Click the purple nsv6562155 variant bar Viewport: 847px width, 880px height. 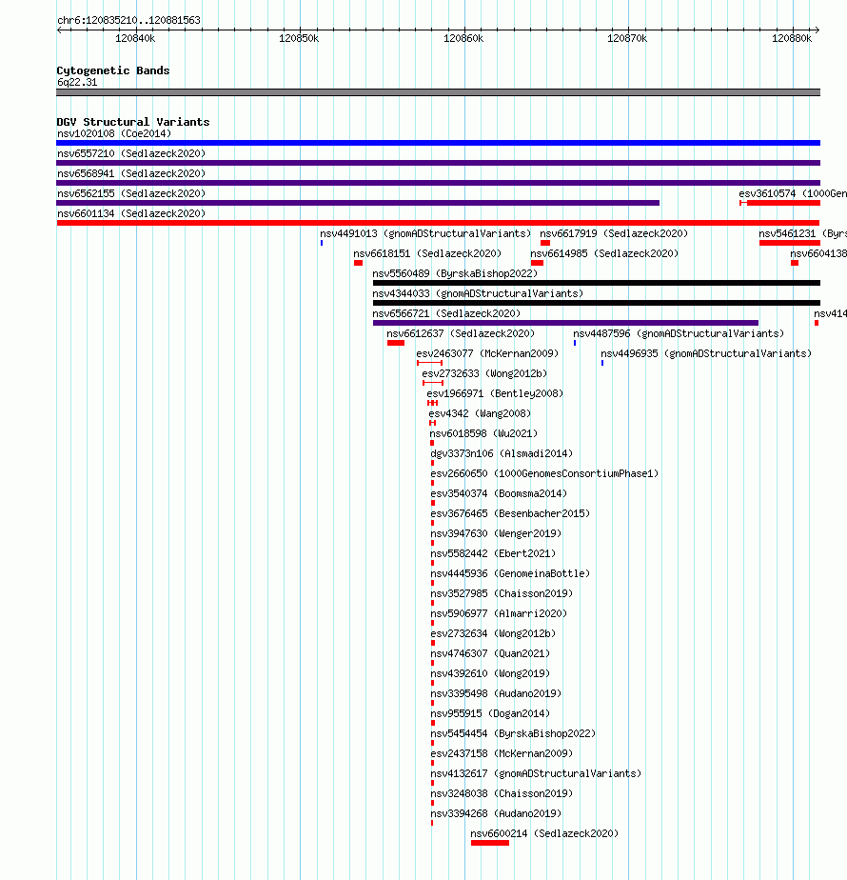click(358, 203)
